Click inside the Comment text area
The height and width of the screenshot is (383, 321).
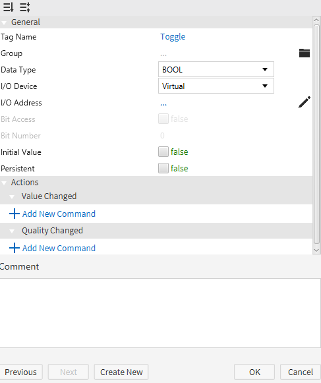tap(160, 313)
